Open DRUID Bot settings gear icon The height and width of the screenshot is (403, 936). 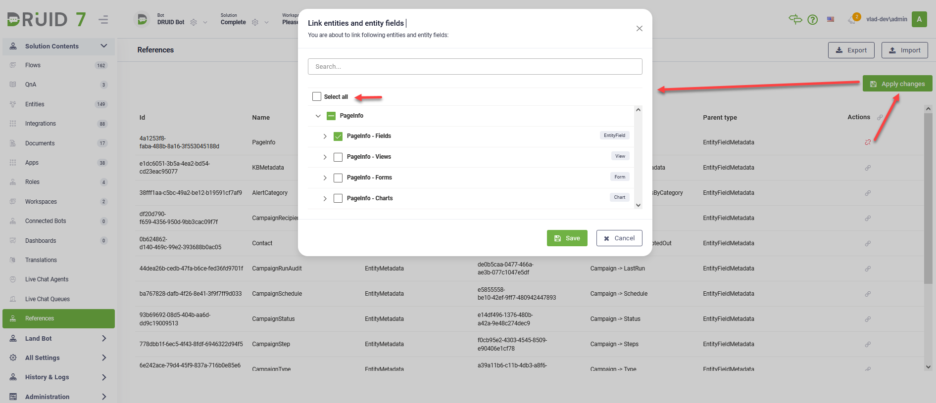point(194,22)
